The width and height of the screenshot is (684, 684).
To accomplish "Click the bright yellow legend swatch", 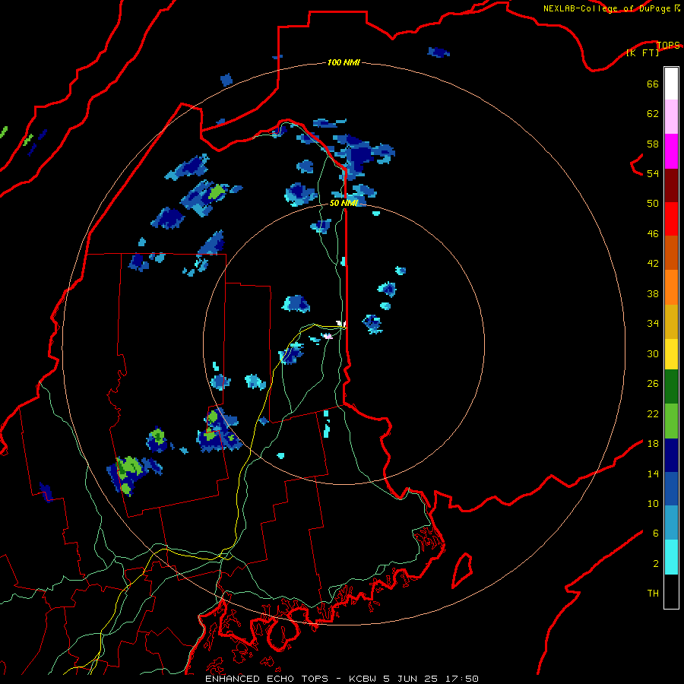I will coord(671,354).
